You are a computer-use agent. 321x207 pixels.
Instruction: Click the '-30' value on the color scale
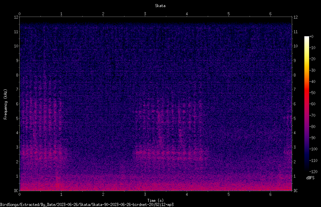(312, 70)
